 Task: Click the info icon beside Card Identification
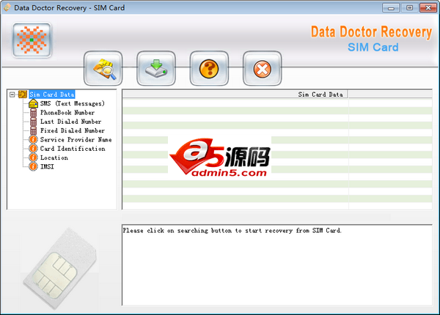[x=33, y=149]
